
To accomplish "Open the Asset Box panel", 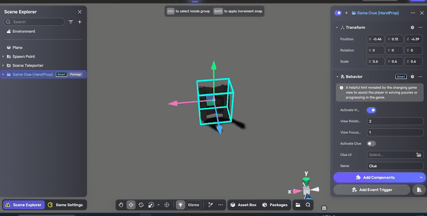I will click(x=243, y=205).
